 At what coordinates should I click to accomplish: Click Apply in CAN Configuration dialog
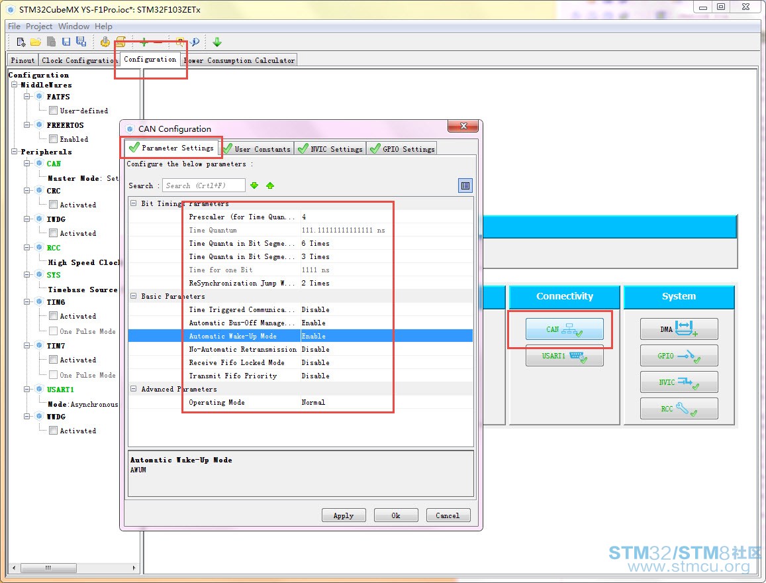pos(344,515)
